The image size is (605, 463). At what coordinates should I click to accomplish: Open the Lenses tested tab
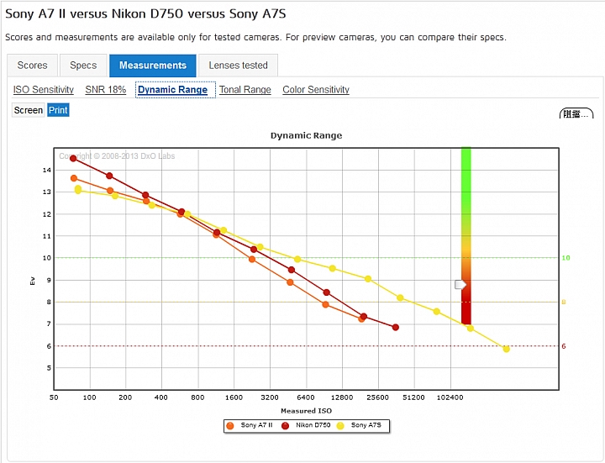pos(238,66)
